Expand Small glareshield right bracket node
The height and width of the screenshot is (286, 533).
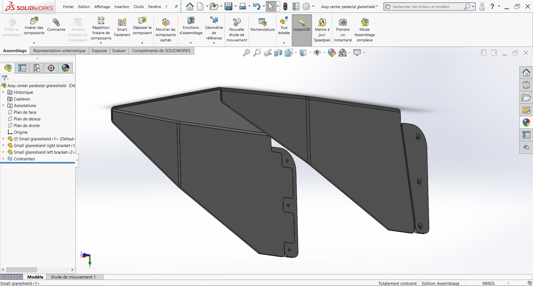pyautogui.click(x=3, y=146)
